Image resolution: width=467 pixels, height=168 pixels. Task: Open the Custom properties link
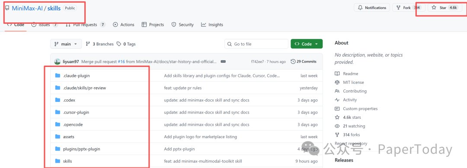point(360,108)
